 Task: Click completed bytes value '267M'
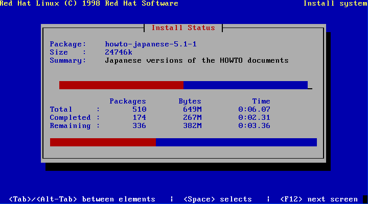(x=192, y=118)
